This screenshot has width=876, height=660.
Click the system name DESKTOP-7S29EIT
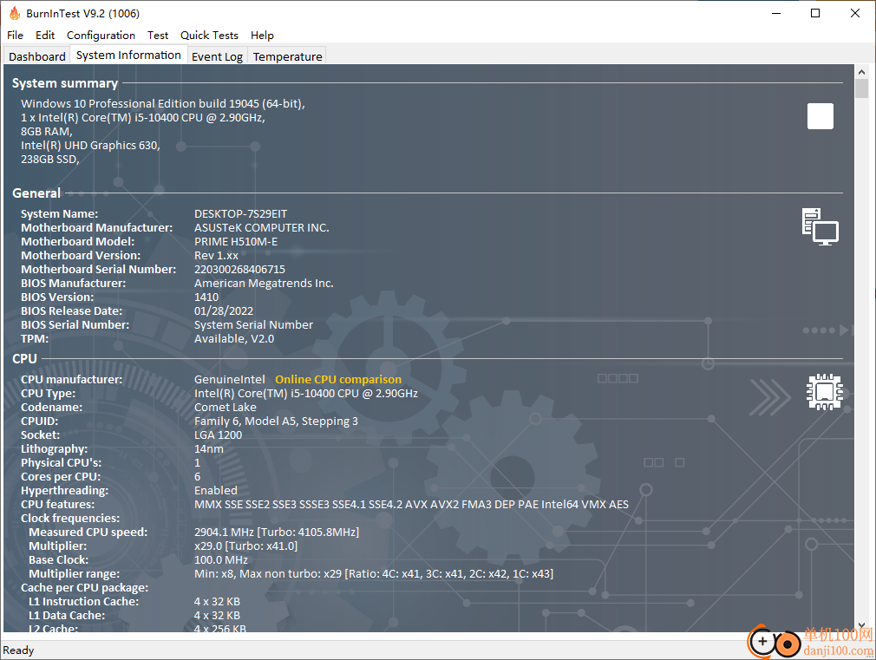coord(241,214)
